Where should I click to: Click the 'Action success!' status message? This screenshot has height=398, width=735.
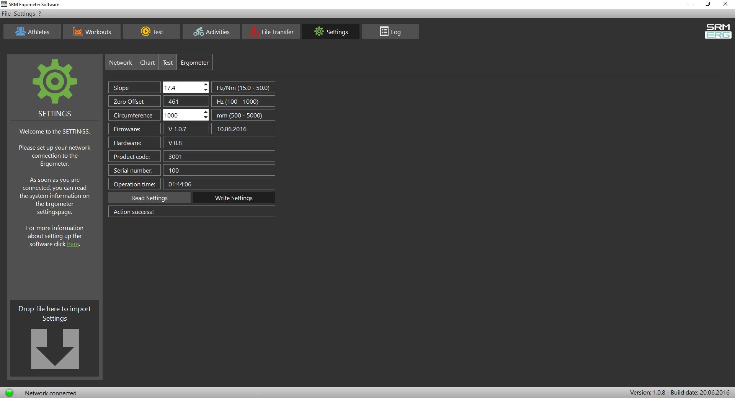pyautogui.click(x=192, y=212)
